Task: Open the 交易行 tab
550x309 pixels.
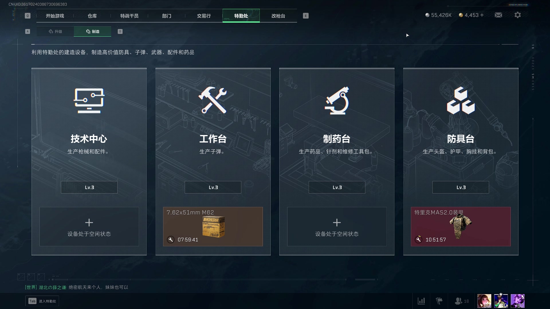Action: (204, 16)
